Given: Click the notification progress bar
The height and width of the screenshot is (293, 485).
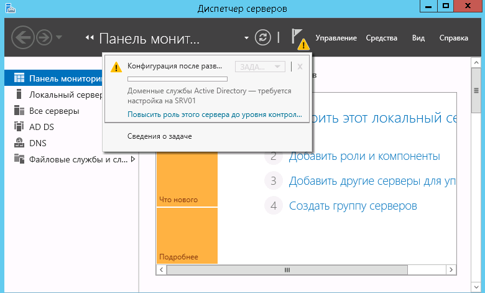Looking at the screenshot, I should coord(177,79).
